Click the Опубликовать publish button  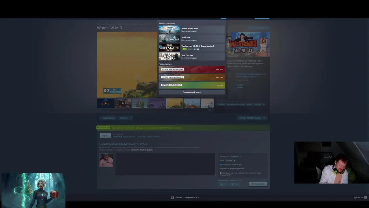click(x=258, y=184)
